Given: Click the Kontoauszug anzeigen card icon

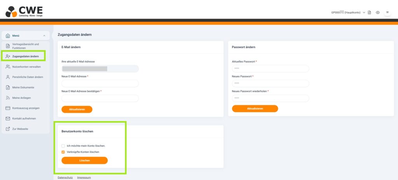Looking at the screenshot, I should (8, 108).
